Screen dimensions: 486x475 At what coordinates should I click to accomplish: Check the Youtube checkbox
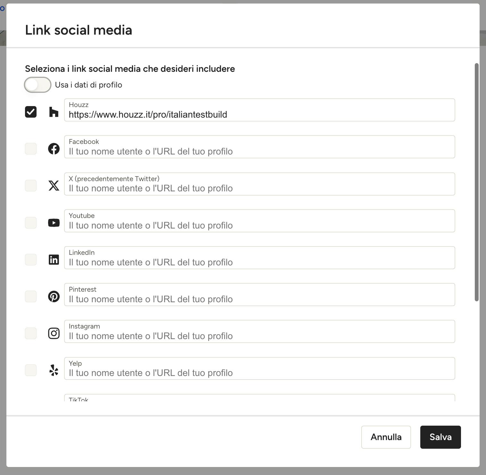pos(31,223)
